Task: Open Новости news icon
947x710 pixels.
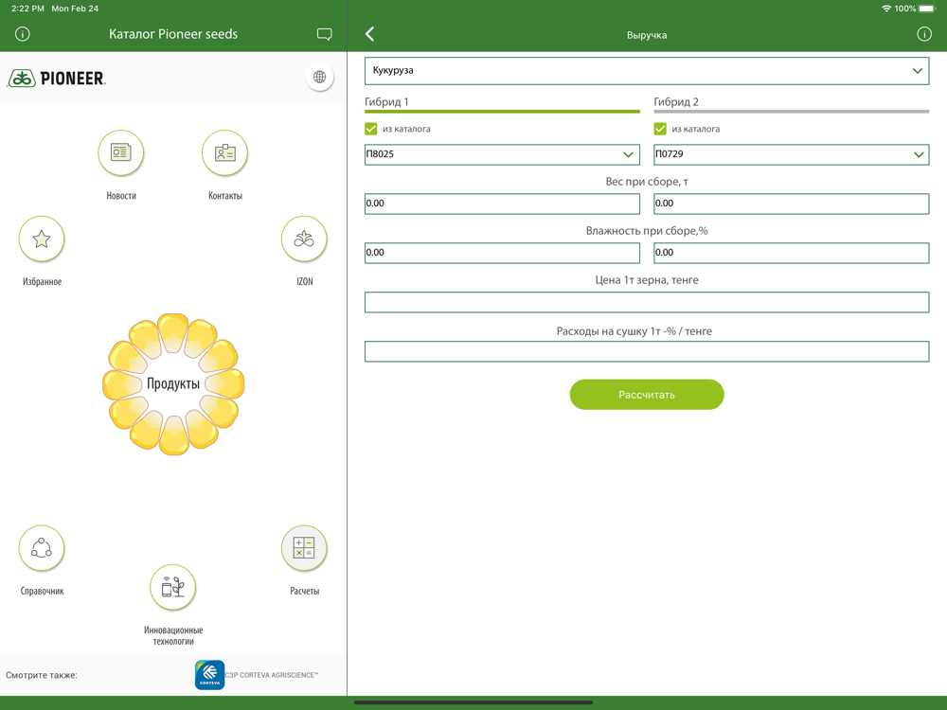Action: click(121, 152)
